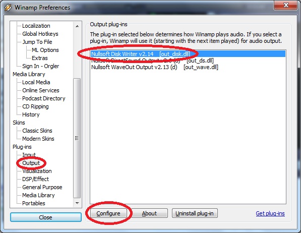Image resolution: width=301 pixels, height=233 pixels.
Task: Open the DSP/Effect plug-ins page
Action: point(35,179)
